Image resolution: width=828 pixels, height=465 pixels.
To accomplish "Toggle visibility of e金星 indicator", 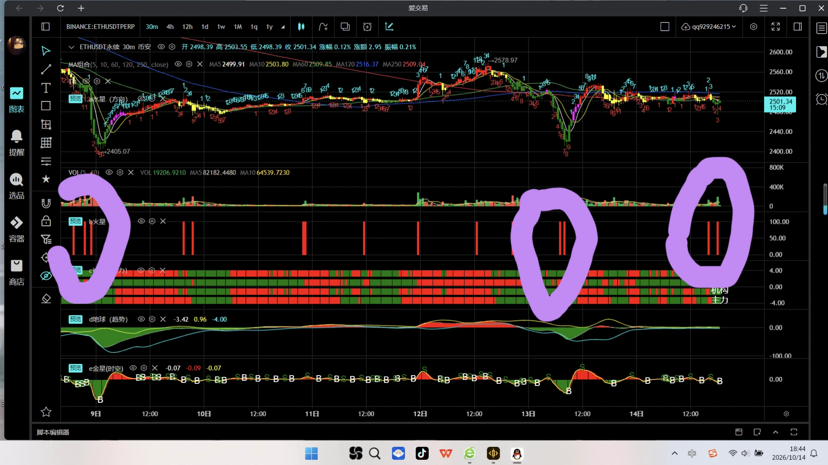I will (x=133, y=368).
